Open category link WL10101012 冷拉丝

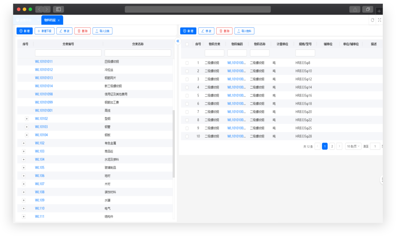coord(44,70)
